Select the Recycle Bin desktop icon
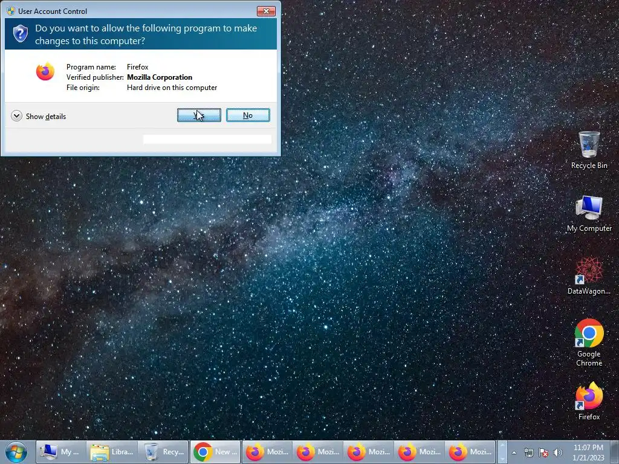The height and width of the screenshot is (464, 619). (589, 150)
